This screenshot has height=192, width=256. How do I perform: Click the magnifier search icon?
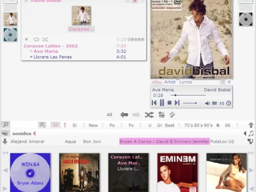point(5,125)
